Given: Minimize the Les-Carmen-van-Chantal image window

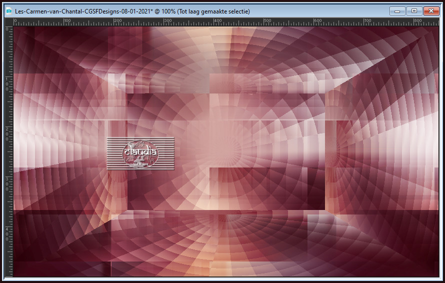Looking at the screenshot, I should [397, 11].
